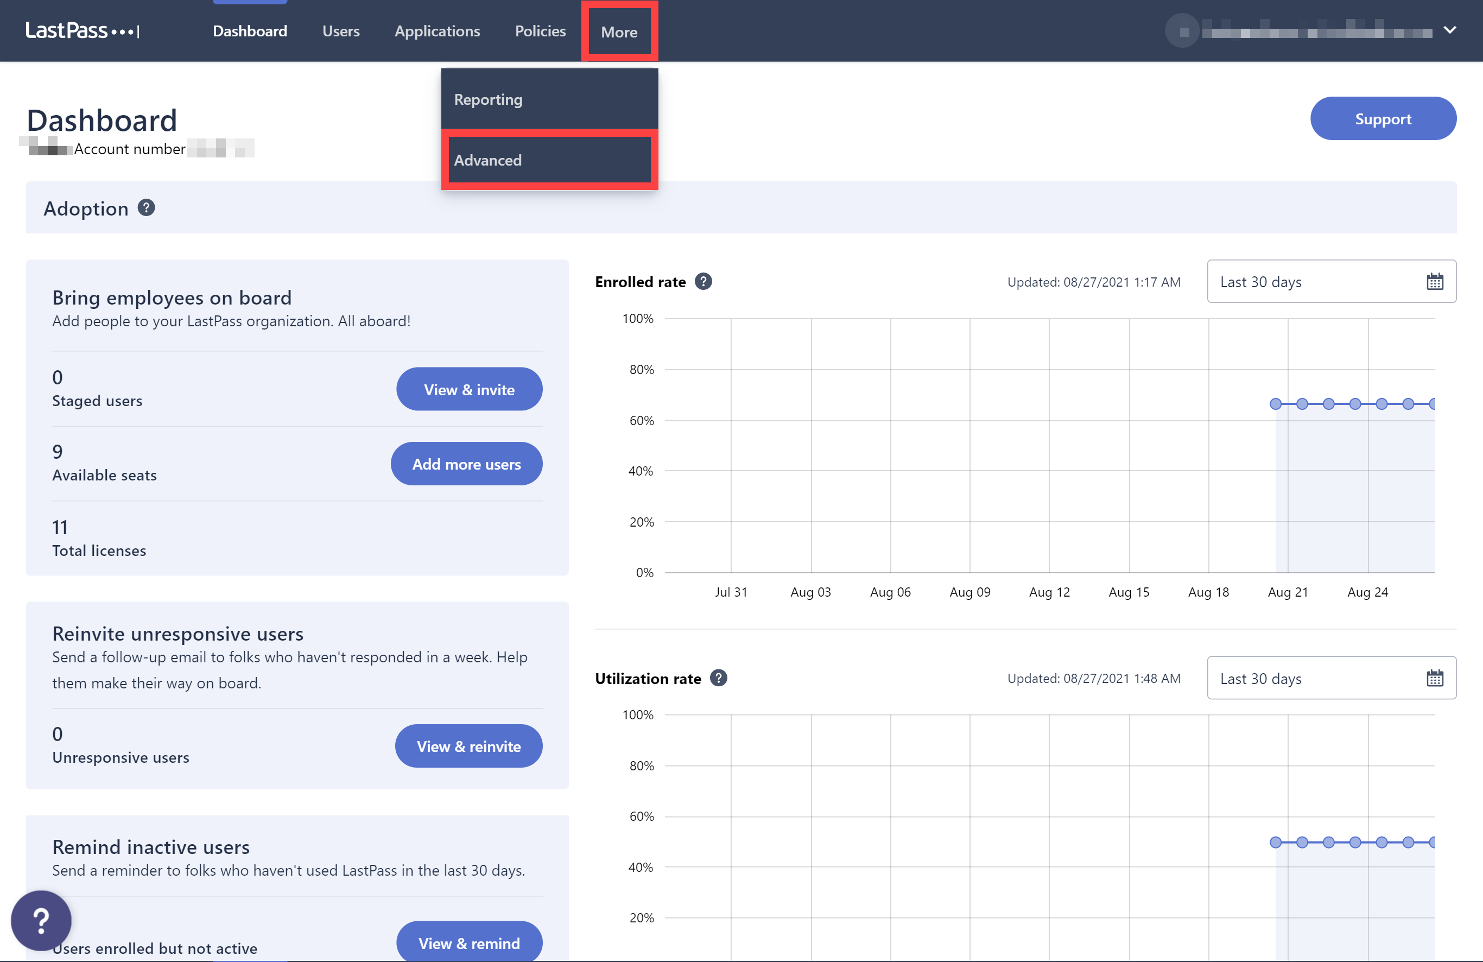Viewport: 1483px width, 962px height.
Task: Open the floating help question-mark bubble
Action: (41, 920)
